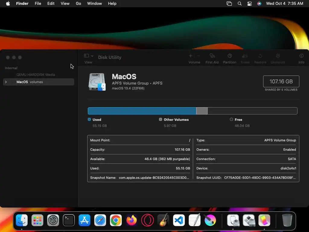Open the rainbow swatch app in Dock
The width and height of the screenshot is (309, 232).
pos(264,220)
